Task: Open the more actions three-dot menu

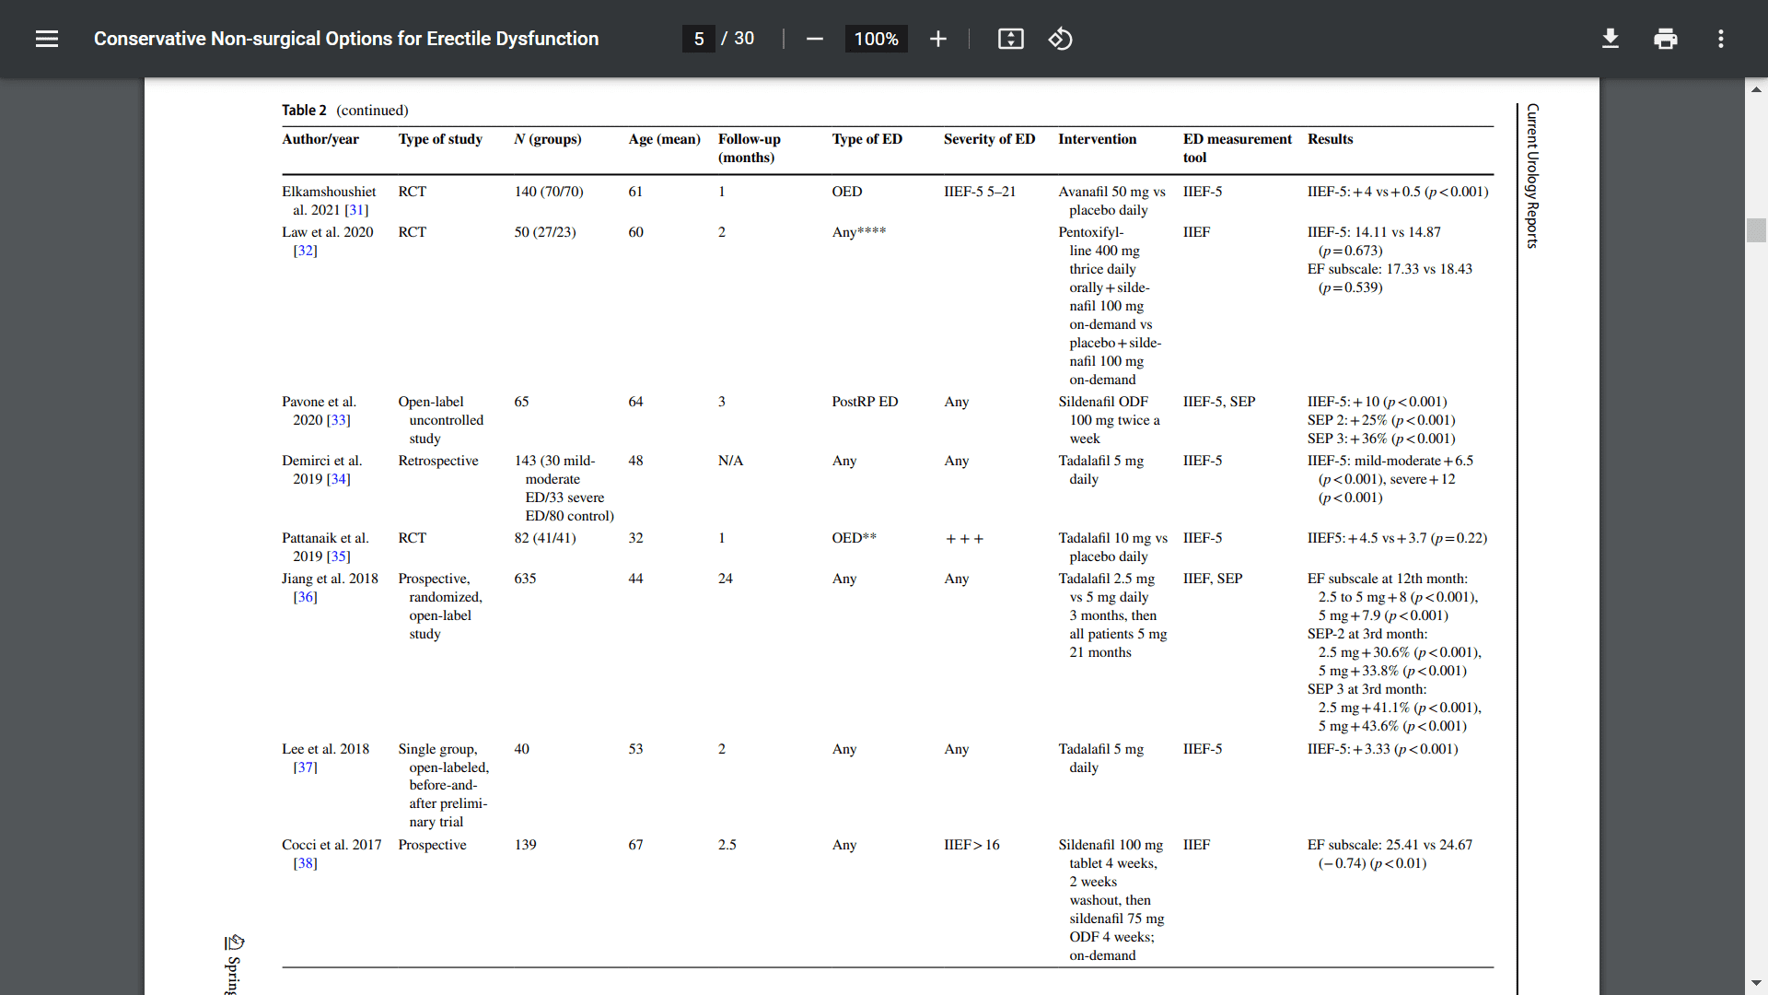Action: click(x=1720, y=39)
